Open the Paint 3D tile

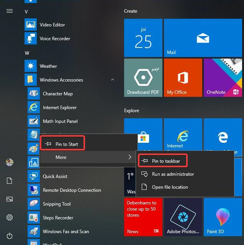click(x=223, y=217)
